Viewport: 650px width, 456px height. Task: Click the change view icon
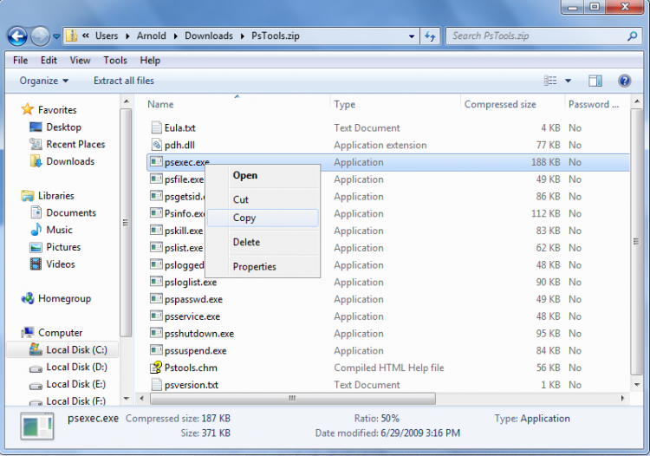pyautogui.click(x=550, y=81)
